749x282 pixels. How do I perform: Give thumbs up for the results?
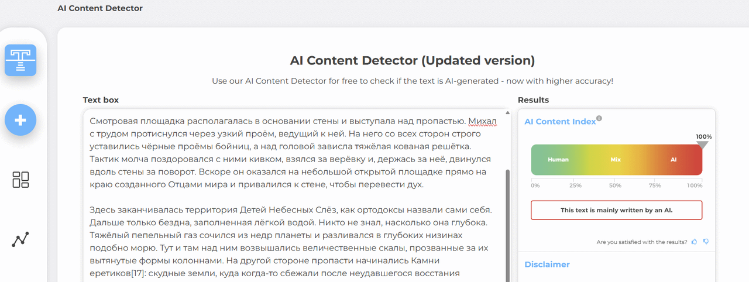pyautogui.click(x=695, y=242)
